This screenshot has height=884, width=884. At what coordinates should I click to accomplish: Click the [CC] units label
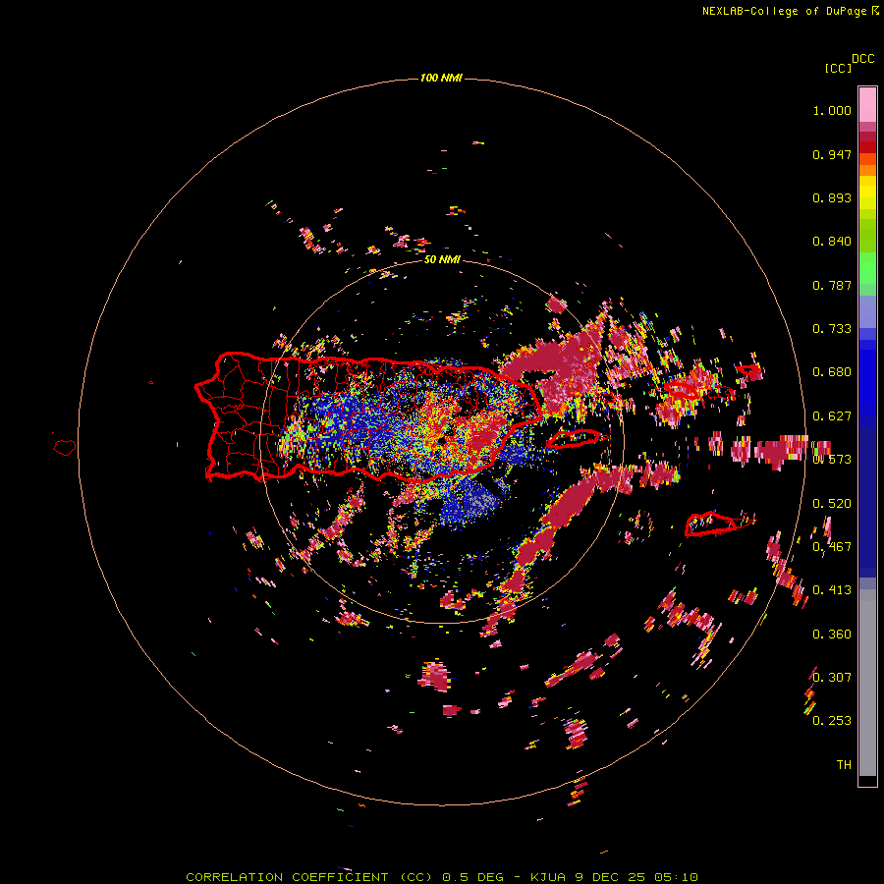839,68
